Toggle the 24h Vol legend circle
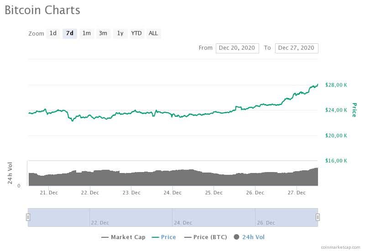 (x=236, y=237)
